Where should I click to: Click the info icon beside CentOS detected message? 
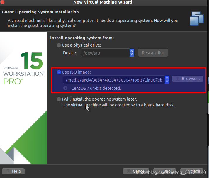[x=65, y=88]
